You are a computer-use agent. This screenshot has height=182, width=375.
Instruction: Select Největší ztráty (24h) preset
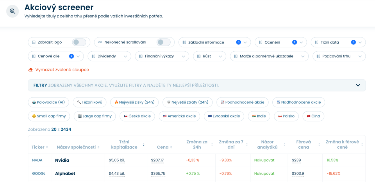coord(187,102)
